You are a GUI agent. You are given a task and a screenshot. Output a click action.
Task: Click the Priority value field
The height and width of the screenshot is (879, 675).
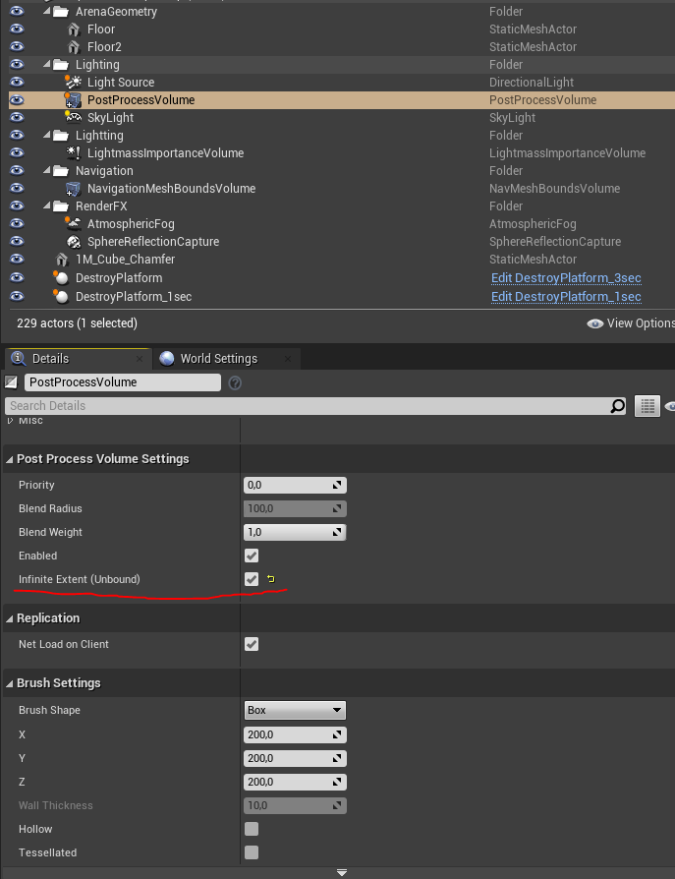coord(295,485)
